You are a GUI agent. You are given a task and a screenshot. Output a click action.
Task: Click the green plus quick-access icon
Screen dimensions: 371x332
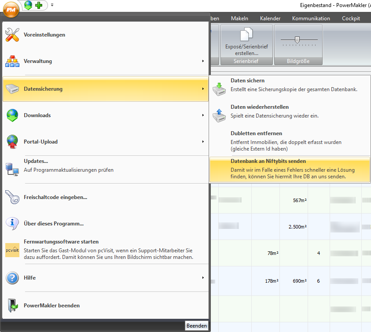coord(39,5)
